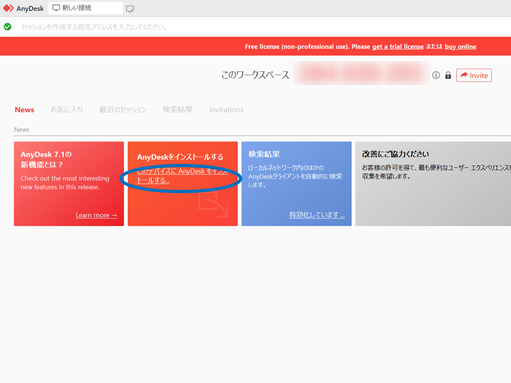Open the 最近のセッション tab
Screen dimensions: 511x383
pyautogui.click(x=122, y=110)
